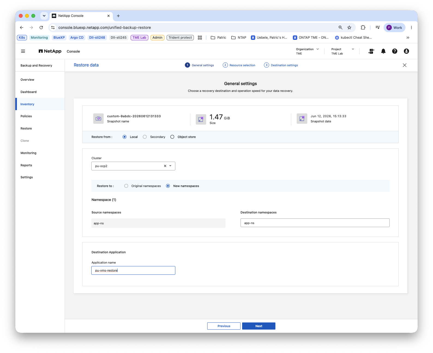
Task: Click the Next button
Action: [x=259, y=326]
